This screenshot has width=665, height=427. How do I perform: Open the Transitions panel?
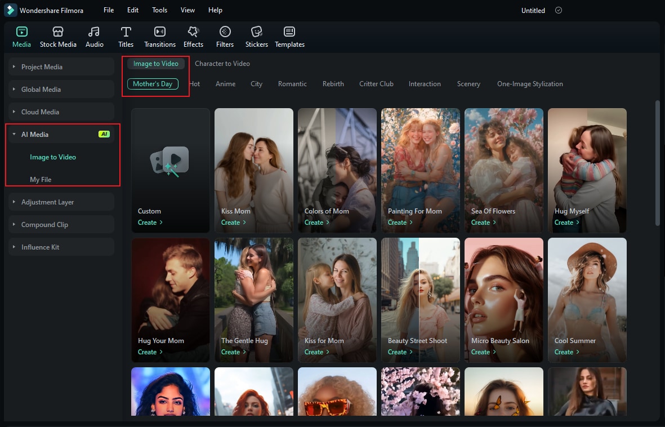click(159, 37)
